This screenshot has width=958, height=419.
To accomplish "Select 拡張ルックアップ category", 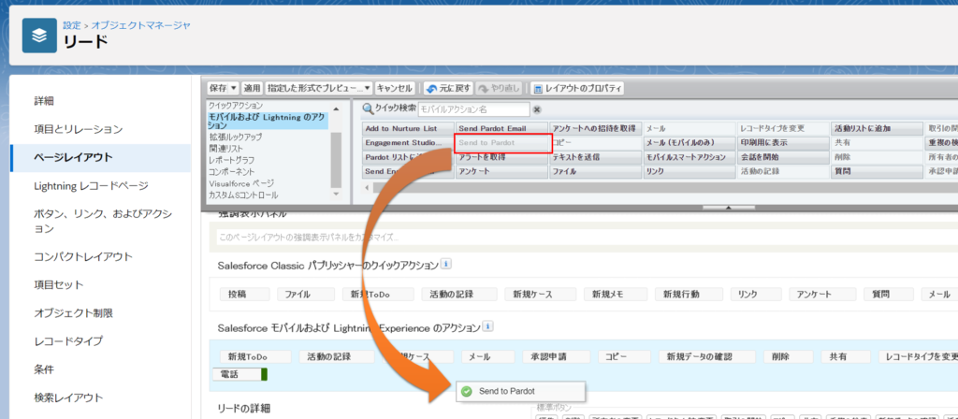I will pyautogui.click(x=235, y=137).
